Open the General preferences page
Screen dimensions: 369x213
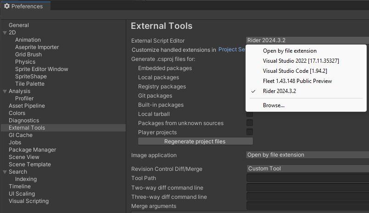click(19, 25)
